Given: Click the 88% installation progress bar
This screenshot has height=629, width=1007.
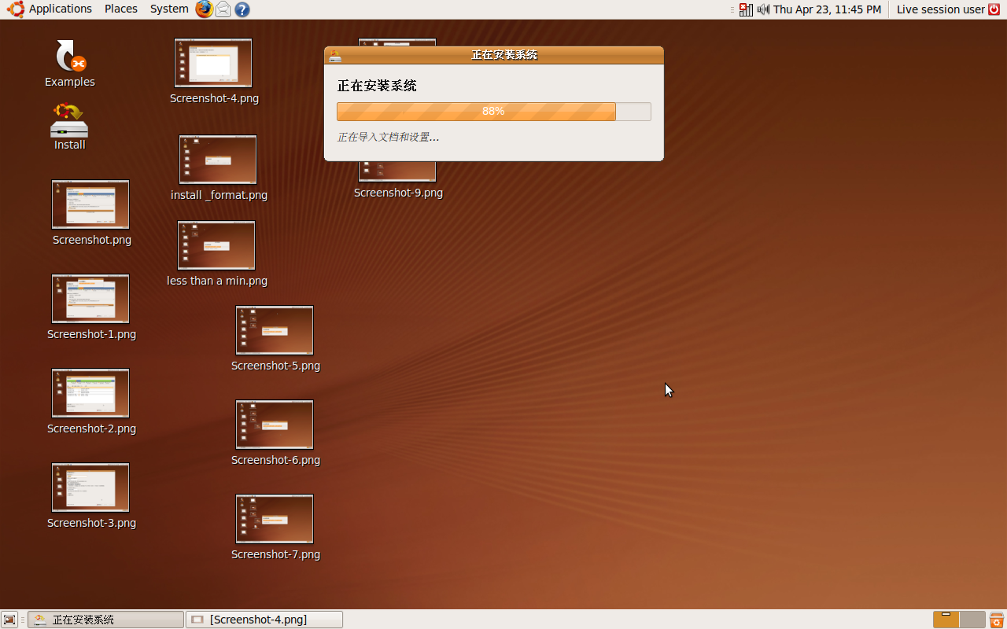Looking at the screenshot, I should [x=494, y=112].
